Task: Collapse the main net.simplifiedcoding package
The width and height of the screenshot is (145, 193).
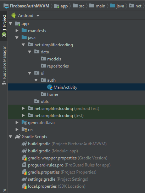Action: pyautogui.click(x=23, y=45)
